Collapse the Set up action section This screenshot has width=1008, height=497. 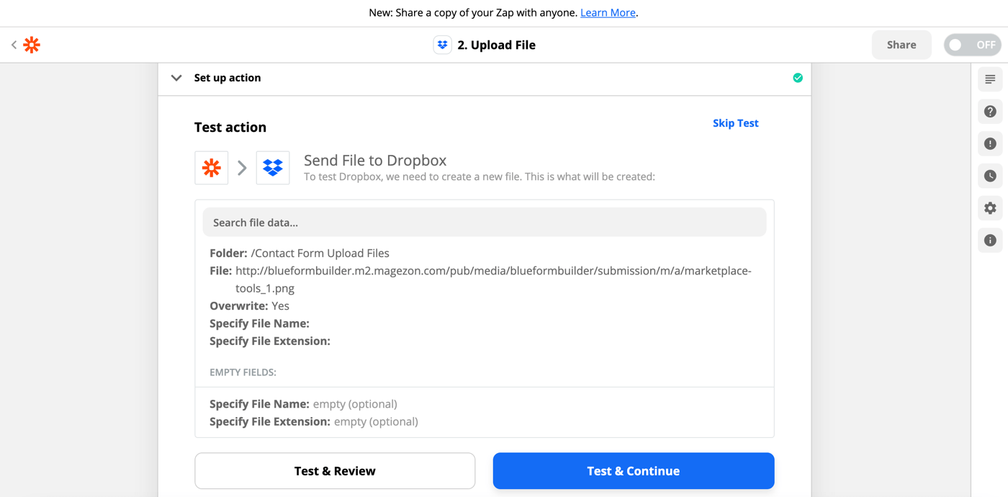(x=176, y=78)
